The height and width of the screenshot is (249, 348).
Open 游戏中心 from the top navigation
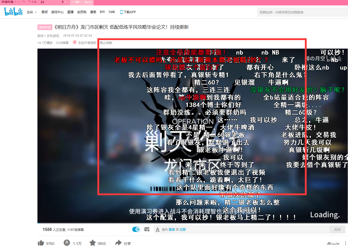tap(57, 12)
